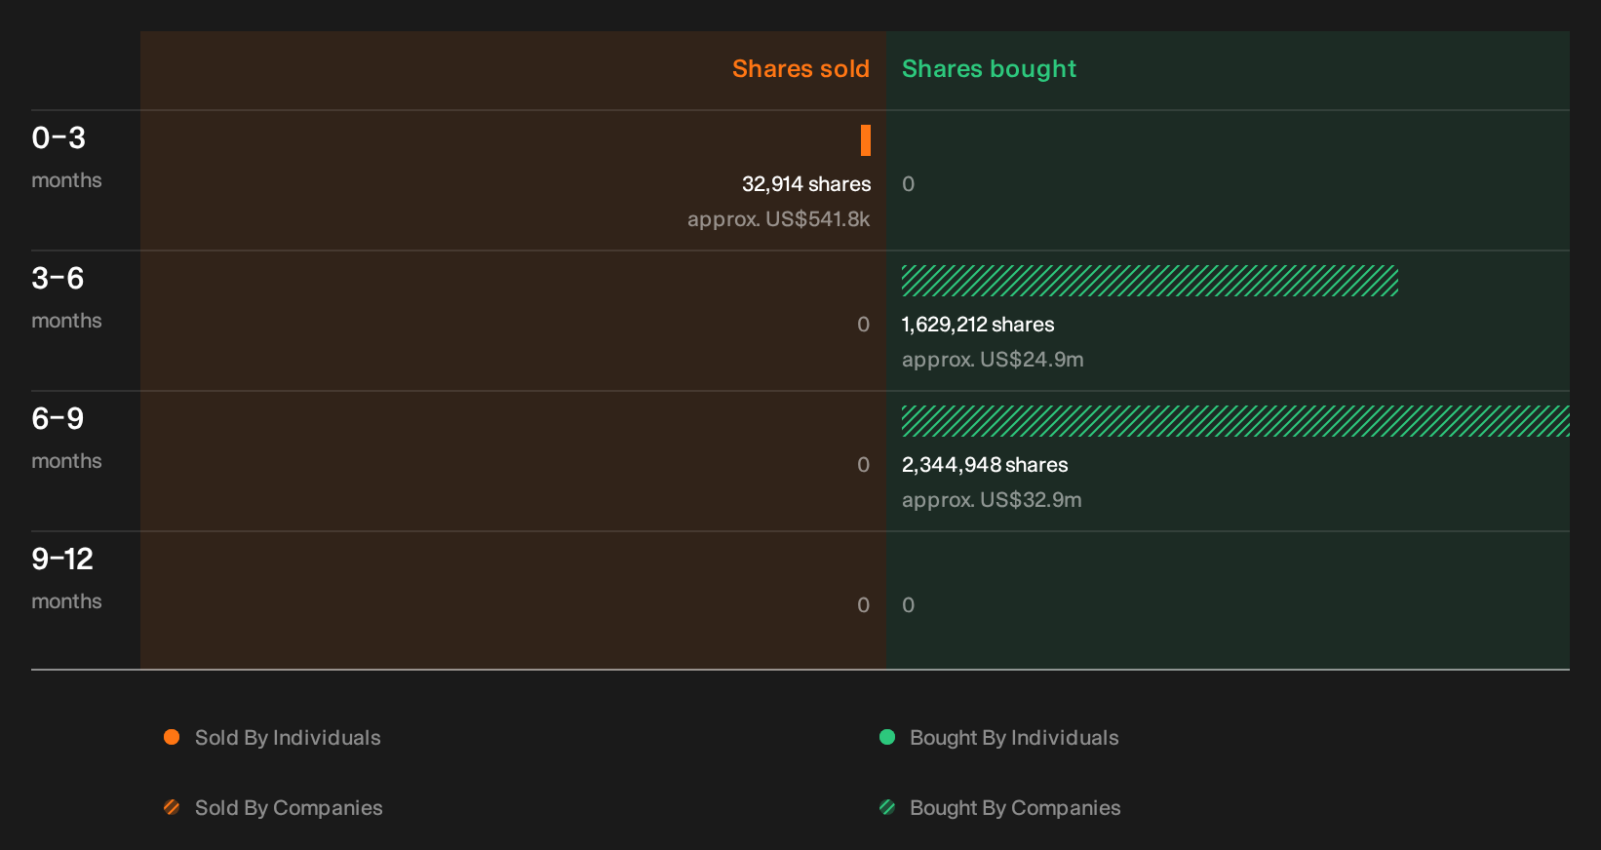This screenshot has width=1601, height=850.
Task: Click the 1,629,212 shares value
Action: 978,325
